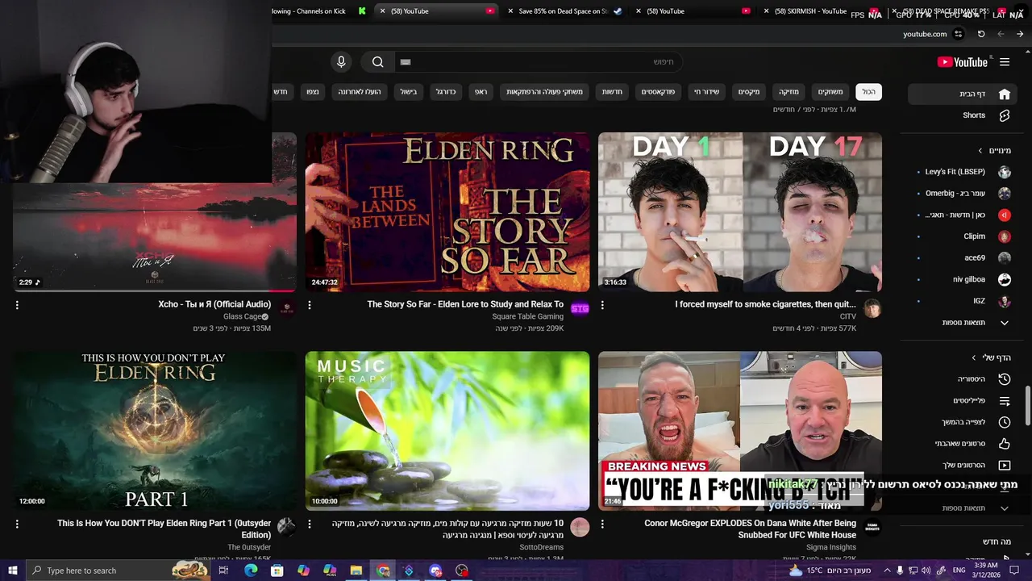The width and height of the screenshot is (1032, 581).
Task: Open the YouTube hamburger guide menu
Action: [1005, 62]
